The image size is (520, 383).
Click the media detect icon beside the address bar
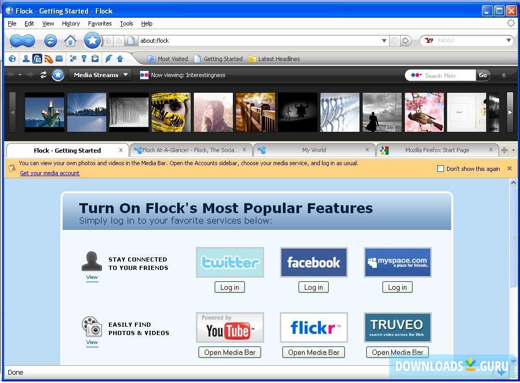coord(108,41)
